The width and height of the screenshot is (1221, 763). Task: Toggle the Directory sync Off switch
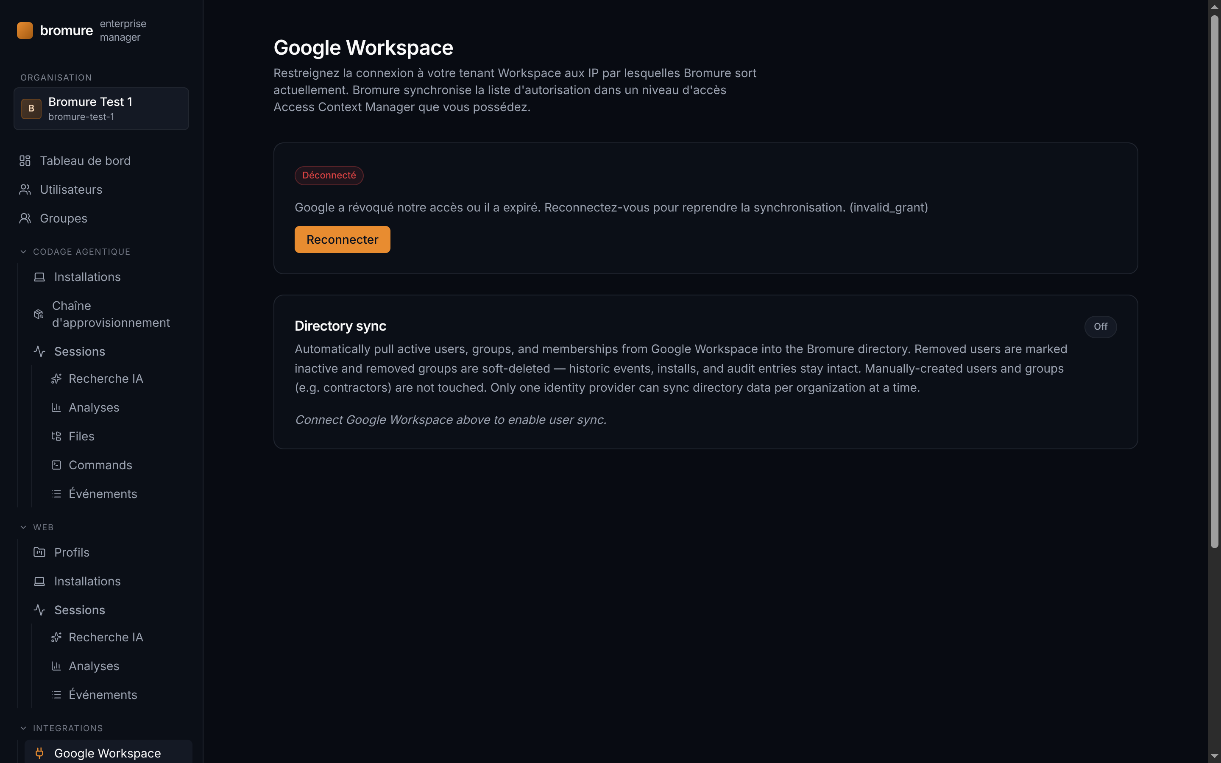(x=1101, y=326)
